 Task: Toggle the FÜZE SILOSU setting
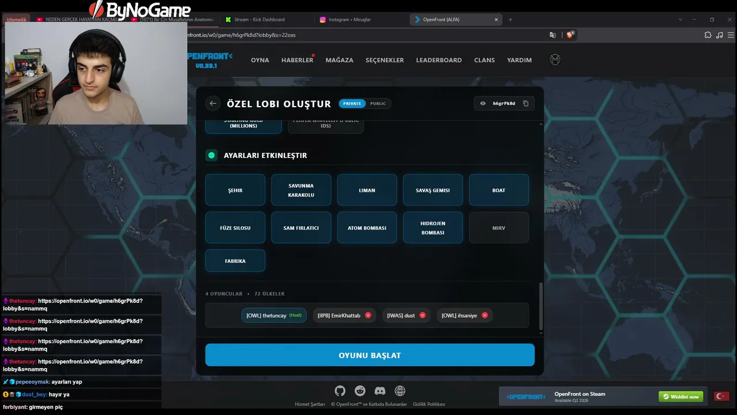pos(235,228)
